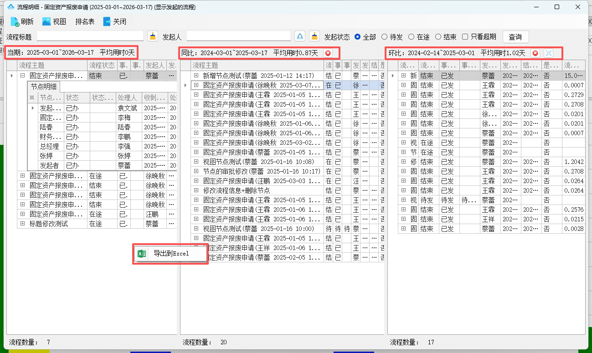Sort by 流程状态 column header in 当期 grid
The height and width of the screenshot is (353, 592).
point(102,66)
